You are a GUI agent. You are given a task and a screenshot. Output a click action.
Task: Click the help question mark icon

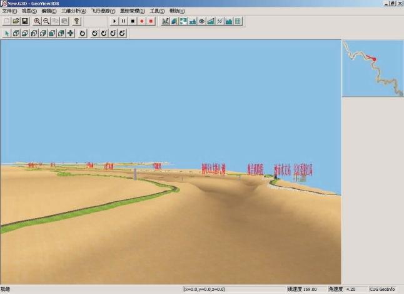coord(76,21)
